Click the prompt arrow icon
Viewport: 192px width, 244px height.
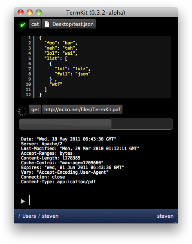click(23, 201)
